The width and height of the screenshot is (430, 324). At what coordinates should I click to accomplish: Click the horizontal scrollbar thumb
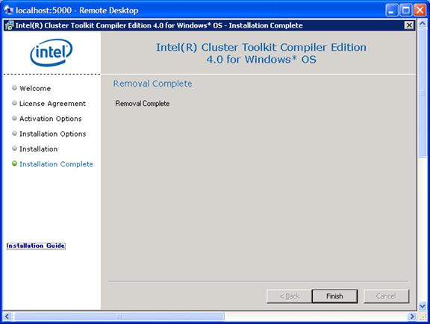[119, 317]
